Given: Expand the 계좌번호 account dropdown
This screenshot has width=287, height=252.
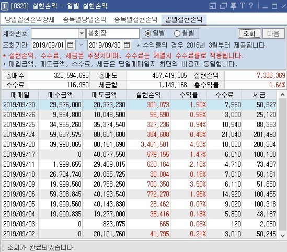Looking at the screenshot, I should [x=82, y=33].
